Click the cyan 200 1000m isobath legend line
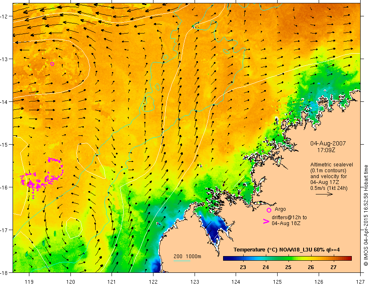Image resolution: width=369 pixels, height=285 pixels. [182, 261]
